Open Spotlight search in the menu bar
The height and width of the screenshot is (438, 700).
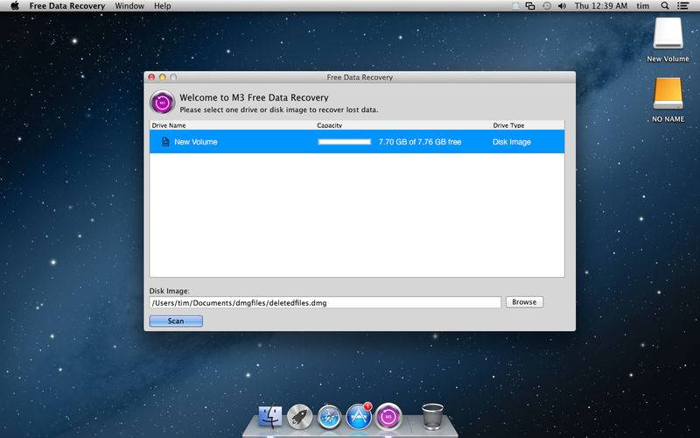665,6
